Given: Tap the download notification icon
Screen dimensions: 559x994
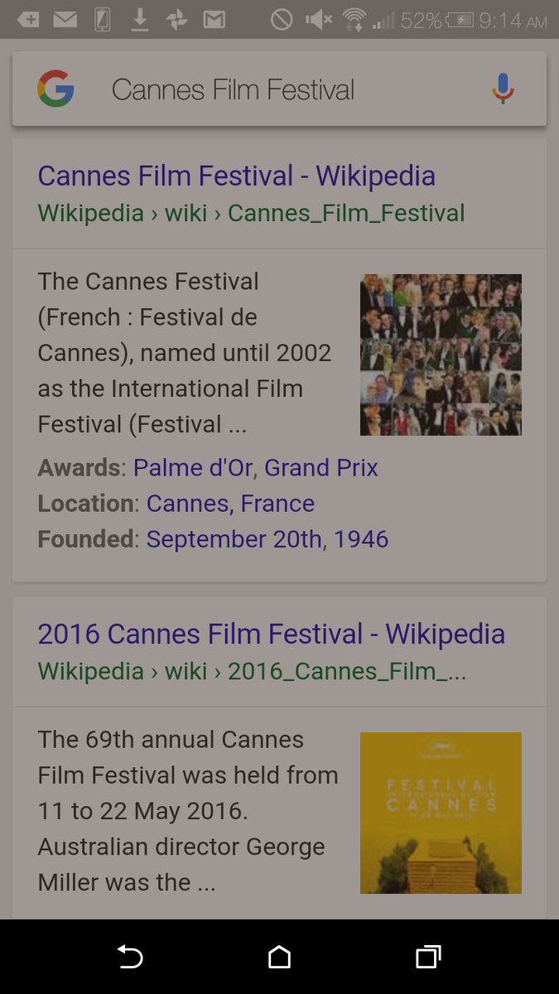Looking at the screenshot, I should (x=140, y=19).
